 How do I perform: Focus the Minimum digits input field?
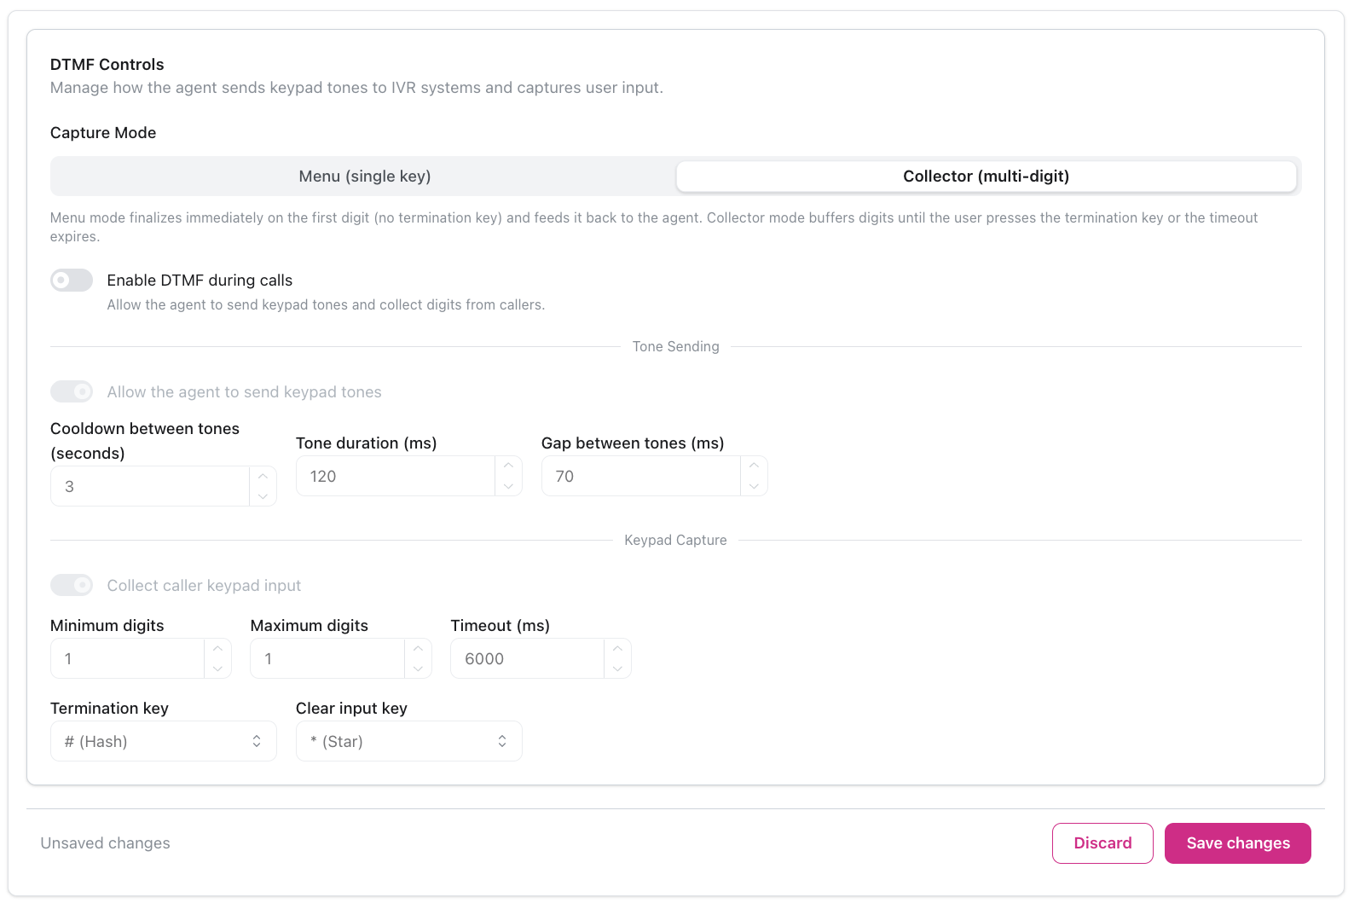pyautogui.click(x=128, y=659)
